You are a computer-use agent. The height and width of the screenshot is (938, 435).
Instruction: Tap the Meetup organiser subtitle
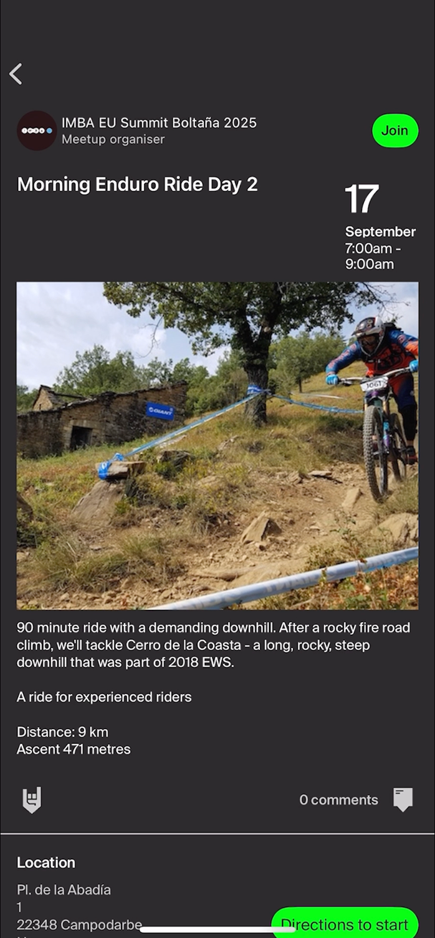click(x=113, y=140)
